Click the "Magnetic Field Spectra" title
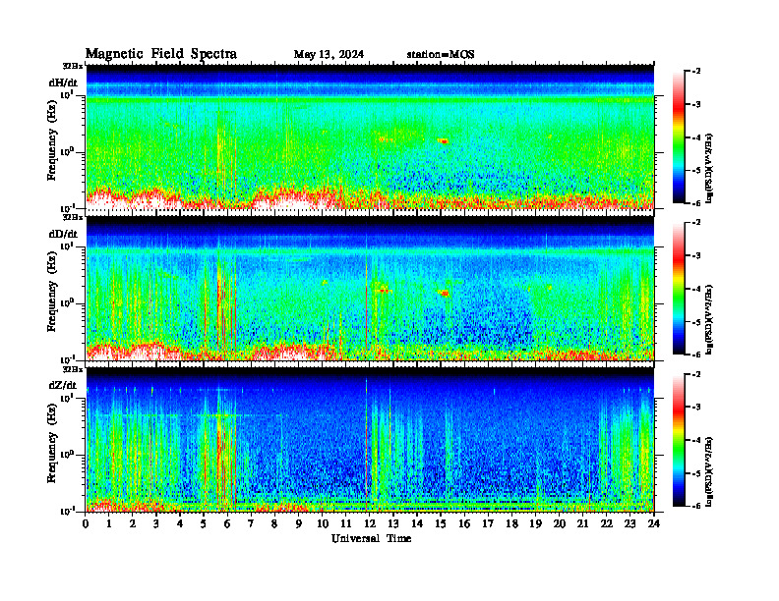Viewport: 779px width, 601px height. pyautogui.click(x=161, y=54)
